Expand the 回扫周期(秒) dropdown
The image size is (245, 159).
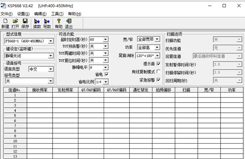click(239, 81)
